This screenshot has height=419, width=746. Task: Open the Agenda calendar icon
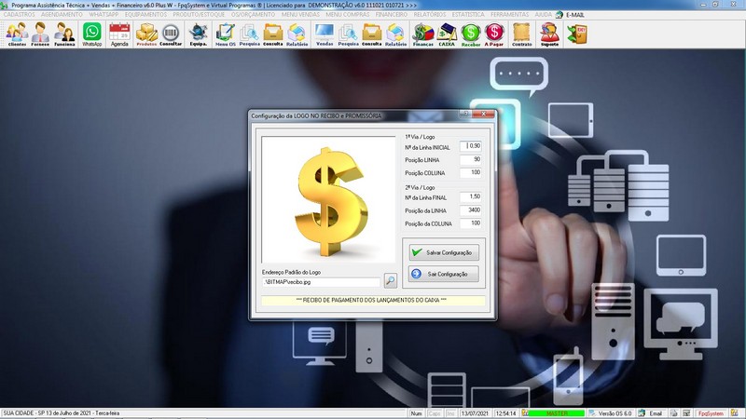[119, 34]
